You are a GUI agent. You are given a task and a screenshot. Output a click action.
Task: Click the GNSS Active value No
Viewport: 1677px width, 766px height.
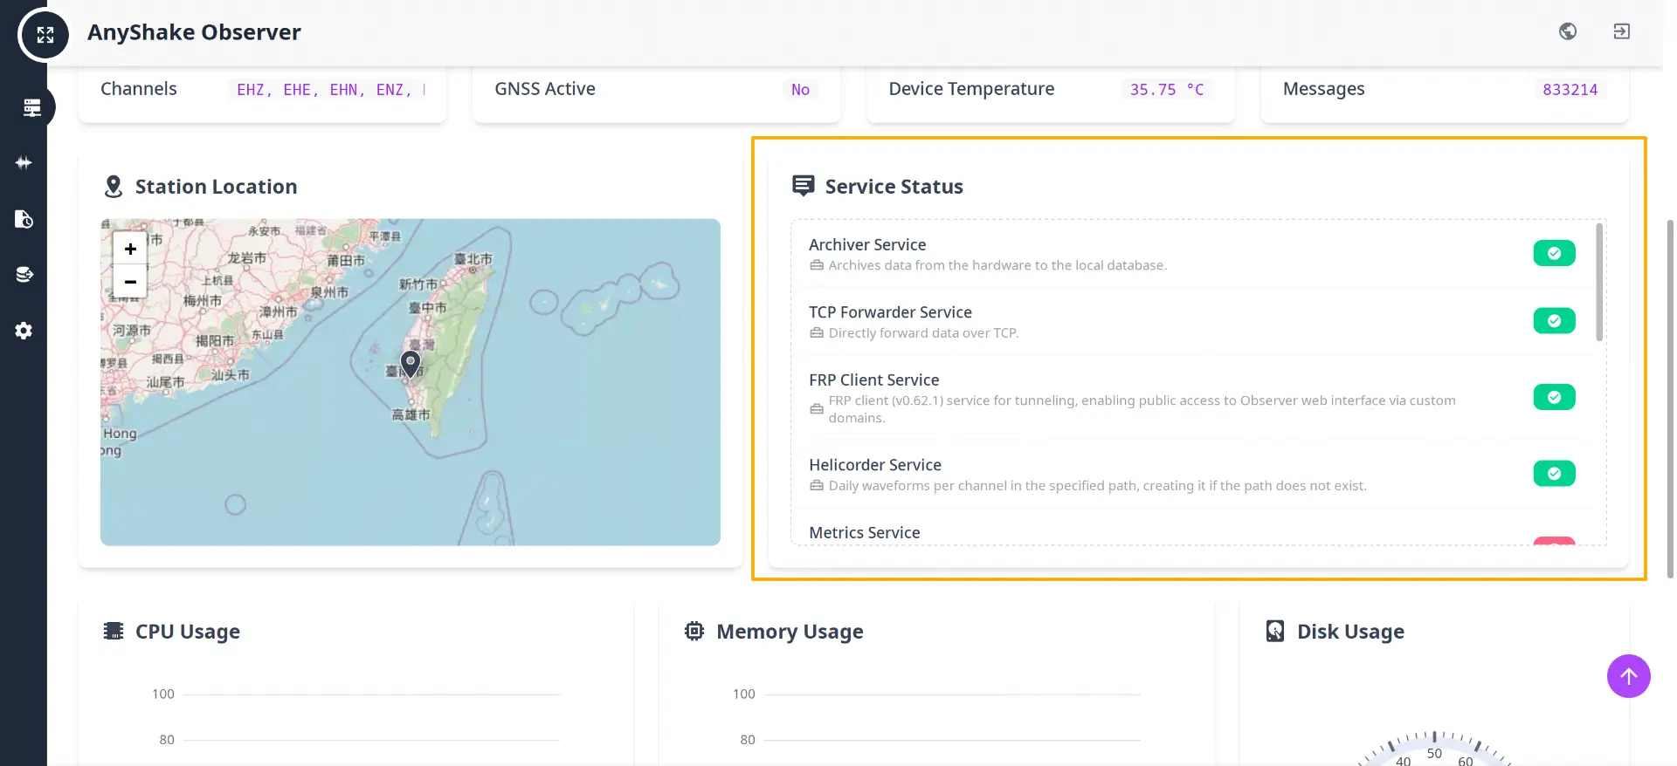800,89
